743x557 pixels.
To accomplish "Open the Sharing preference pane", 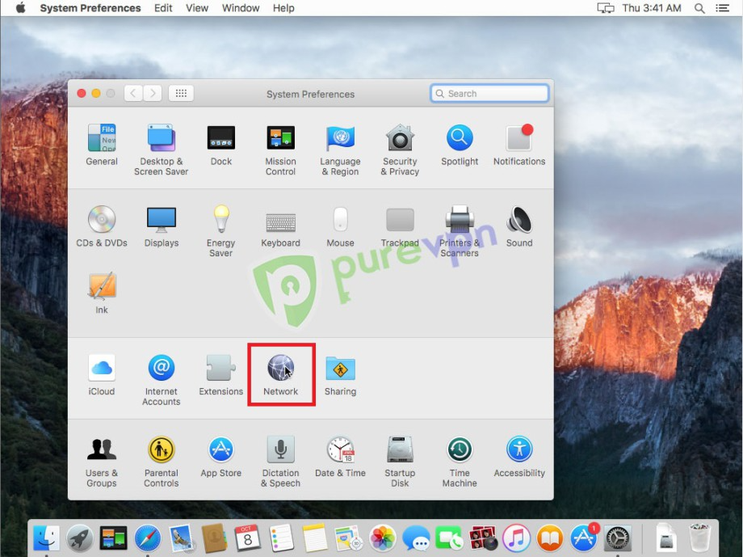I will 340,375.
